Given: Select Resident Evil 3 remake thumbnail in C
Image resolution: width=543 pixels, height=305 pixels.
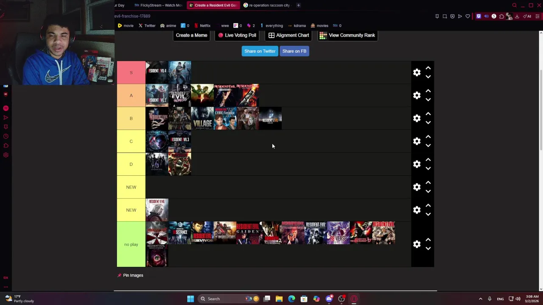Looking at the screenshot, I should tap(180, 141).
